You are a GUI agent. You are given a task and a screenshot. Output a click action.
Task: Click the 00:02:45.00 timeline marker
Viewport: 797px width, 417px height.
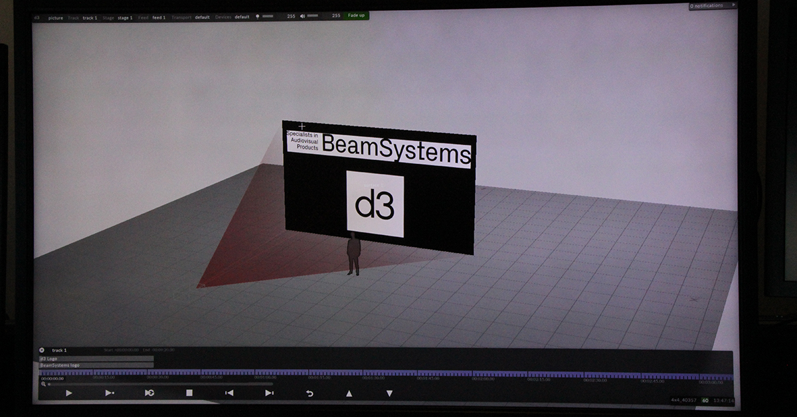pos(652,381)
